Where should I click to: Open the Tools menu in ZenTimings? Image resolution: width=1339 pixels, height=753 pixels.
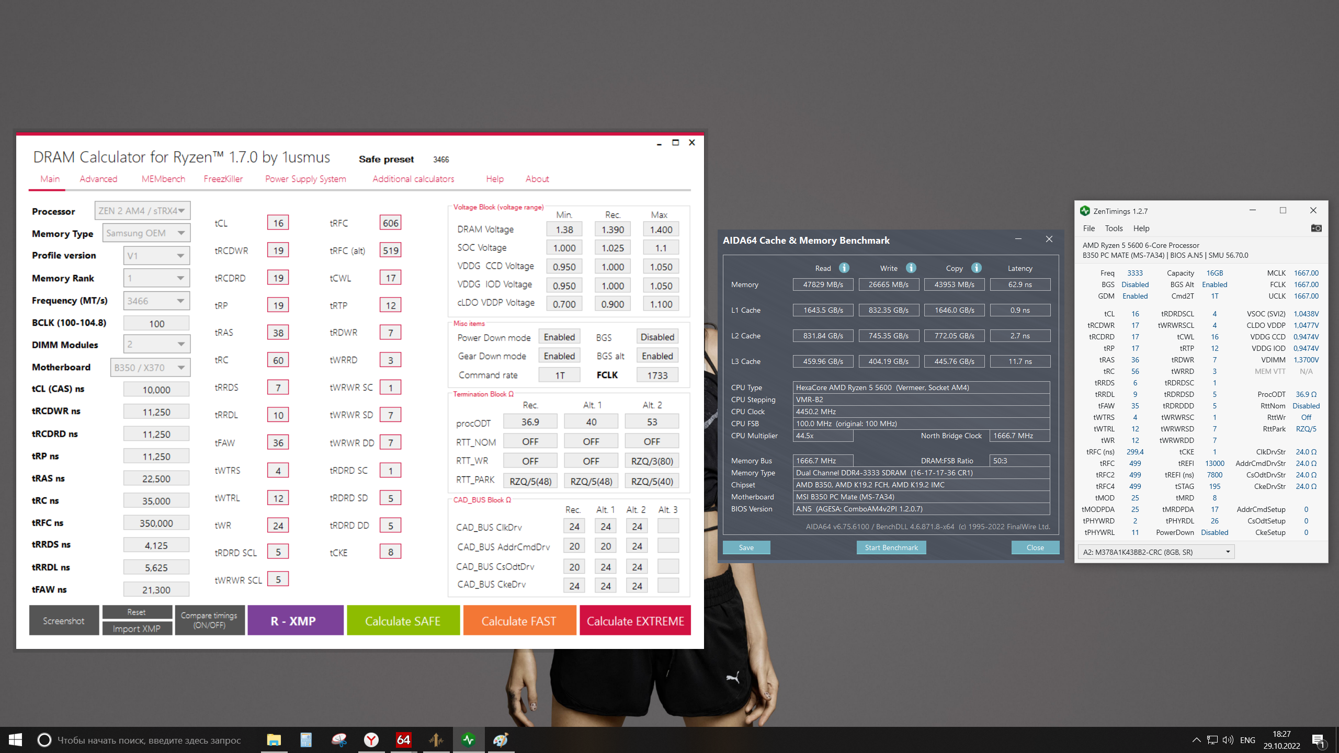pyautogui.click(x=1114, y=228)
